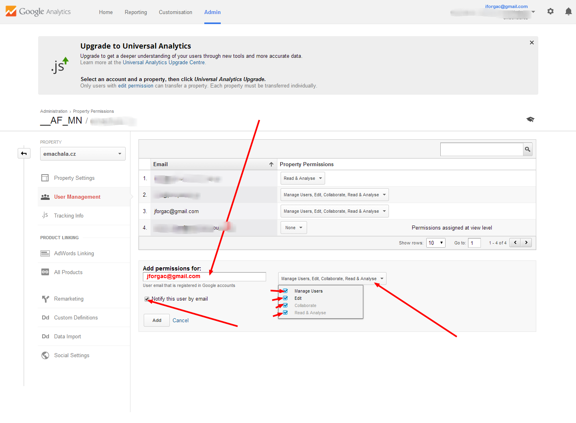The width and height of the screenshot is (576, 423).
Task: Click the Cancel link
Action: (180, 320)
